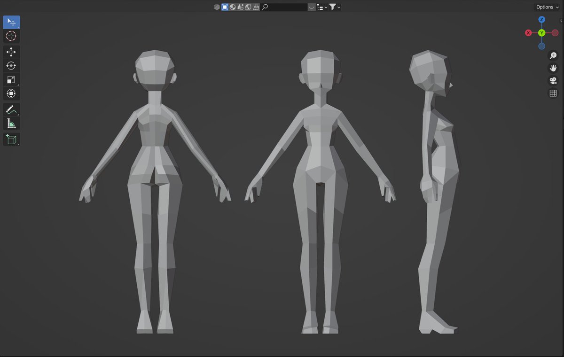Screen dimensions: 564x357
Task: Pick the Add Cube tool
Action: 11,140
